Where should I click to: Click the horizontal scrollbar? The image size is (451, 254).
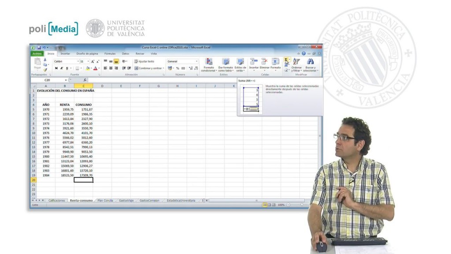click(257, 201)
